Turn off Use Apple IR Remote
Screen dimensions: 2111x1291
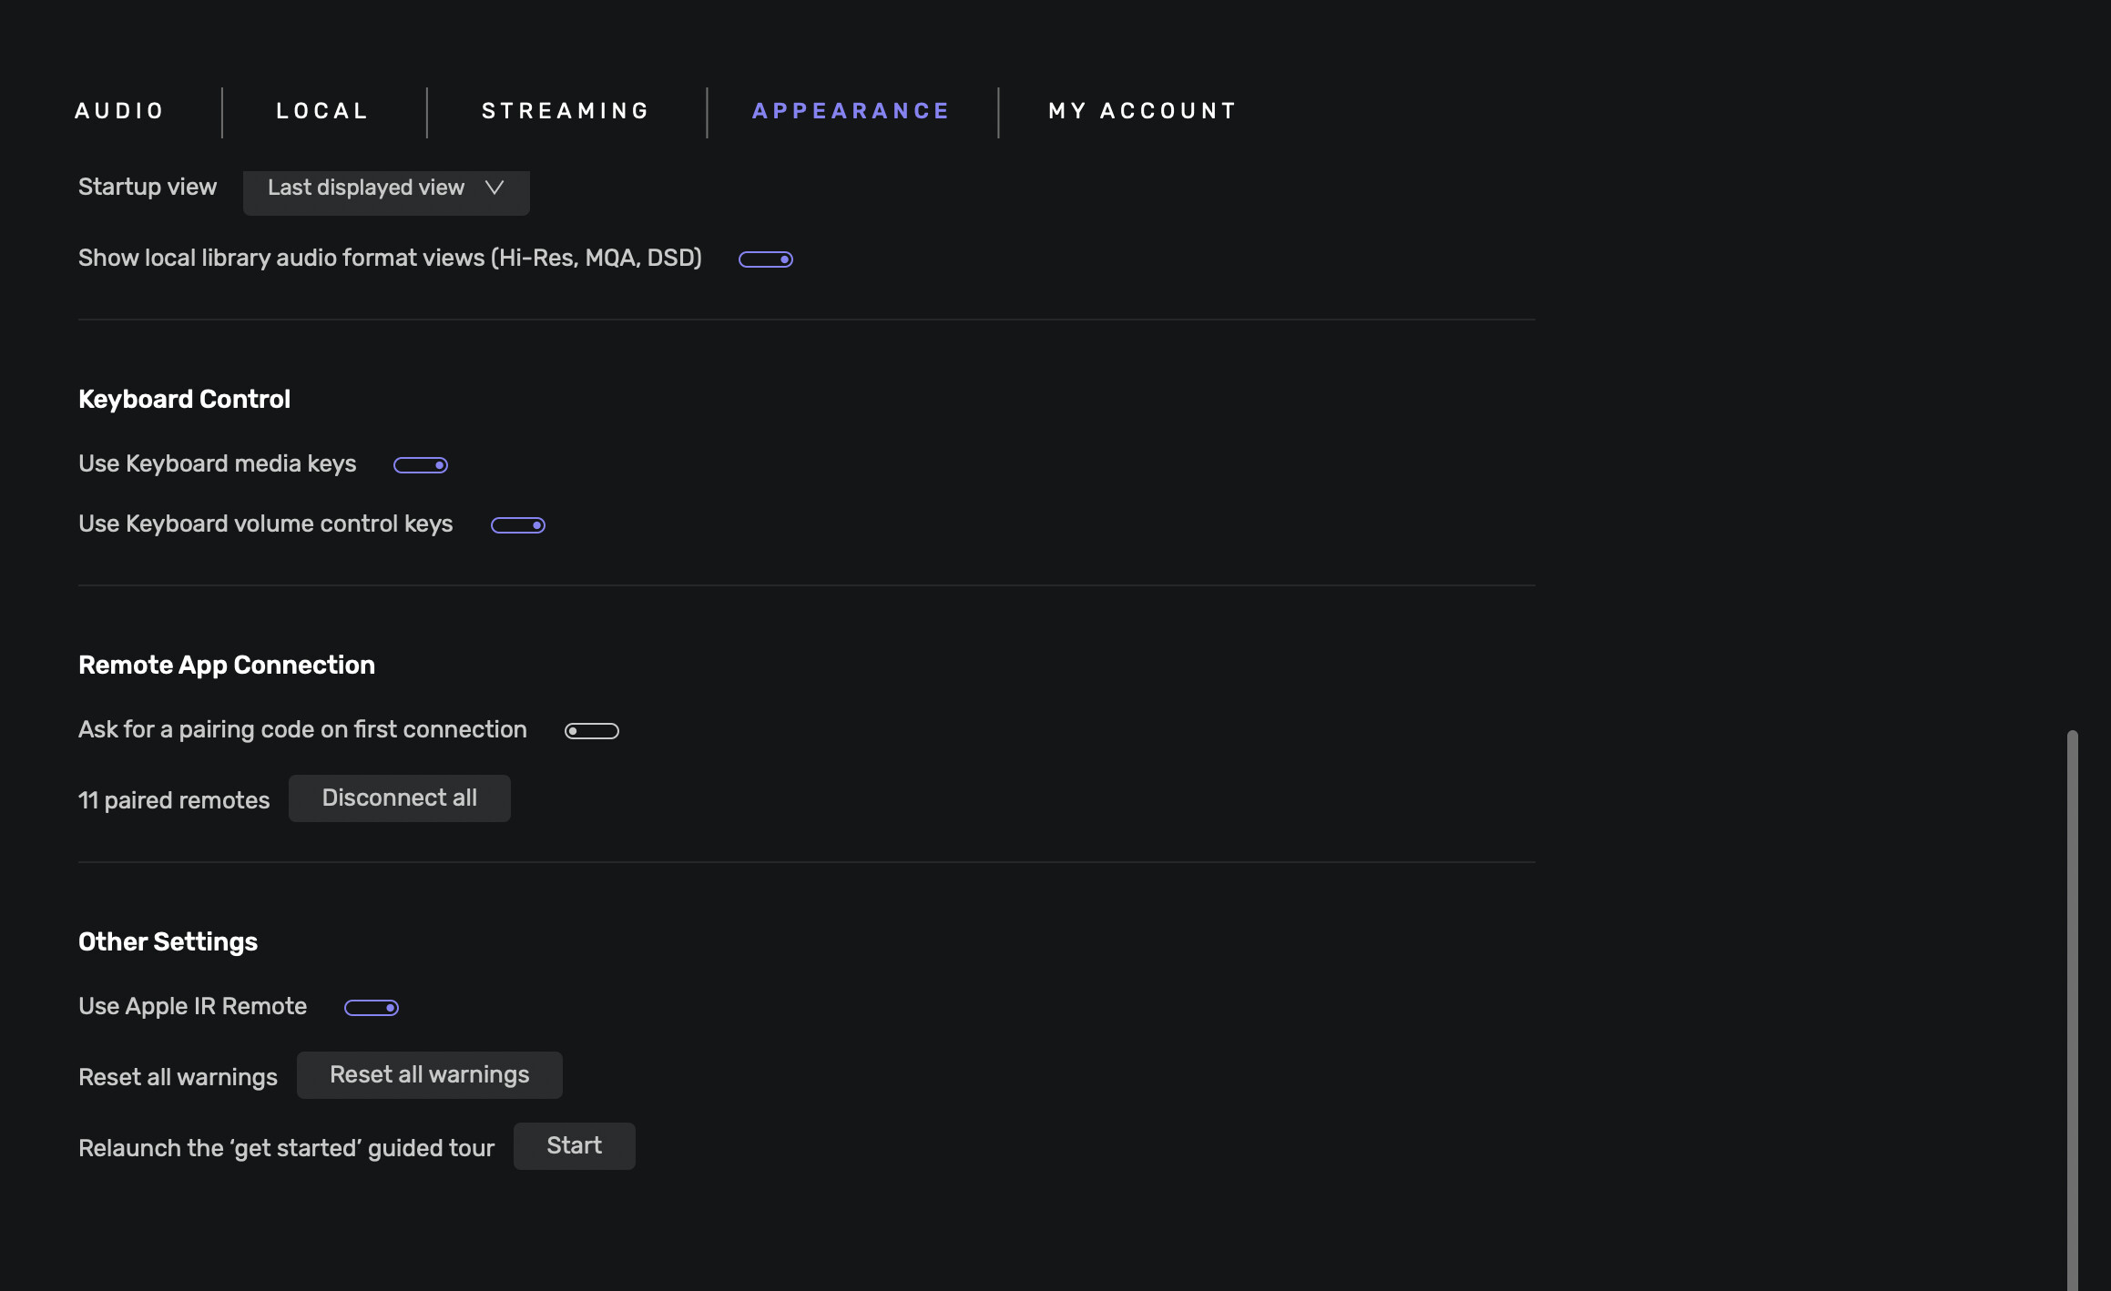371,1008
